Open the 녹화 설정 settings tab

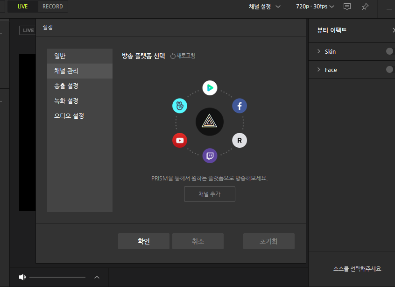pyautogui.click(x=79, y=101)
